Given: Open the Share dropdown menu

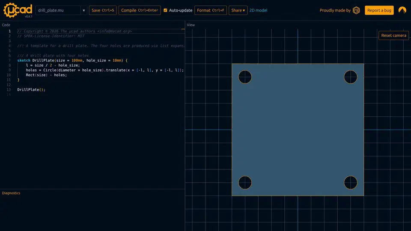Looking at the screenshot, I should point(238,10).
